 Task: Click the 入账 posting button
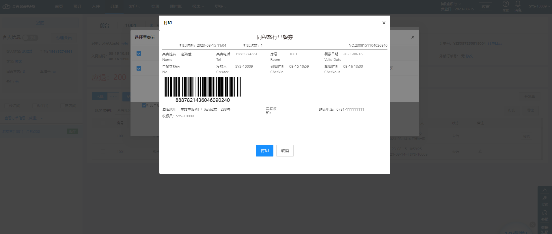tap(100, 97)
